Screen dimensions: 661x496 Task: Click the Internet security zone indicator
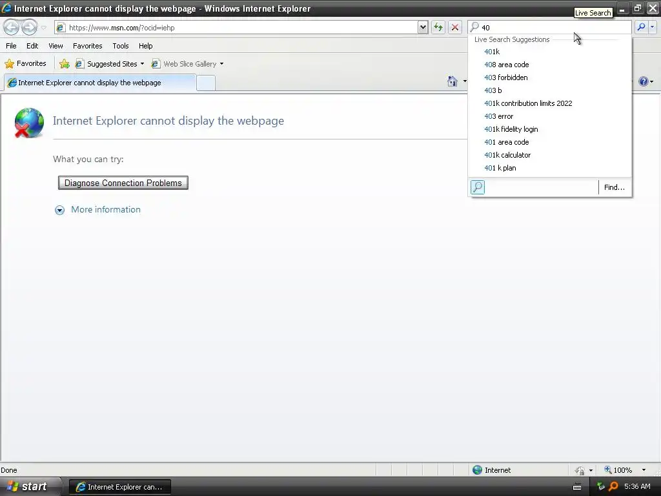(491, 470)
